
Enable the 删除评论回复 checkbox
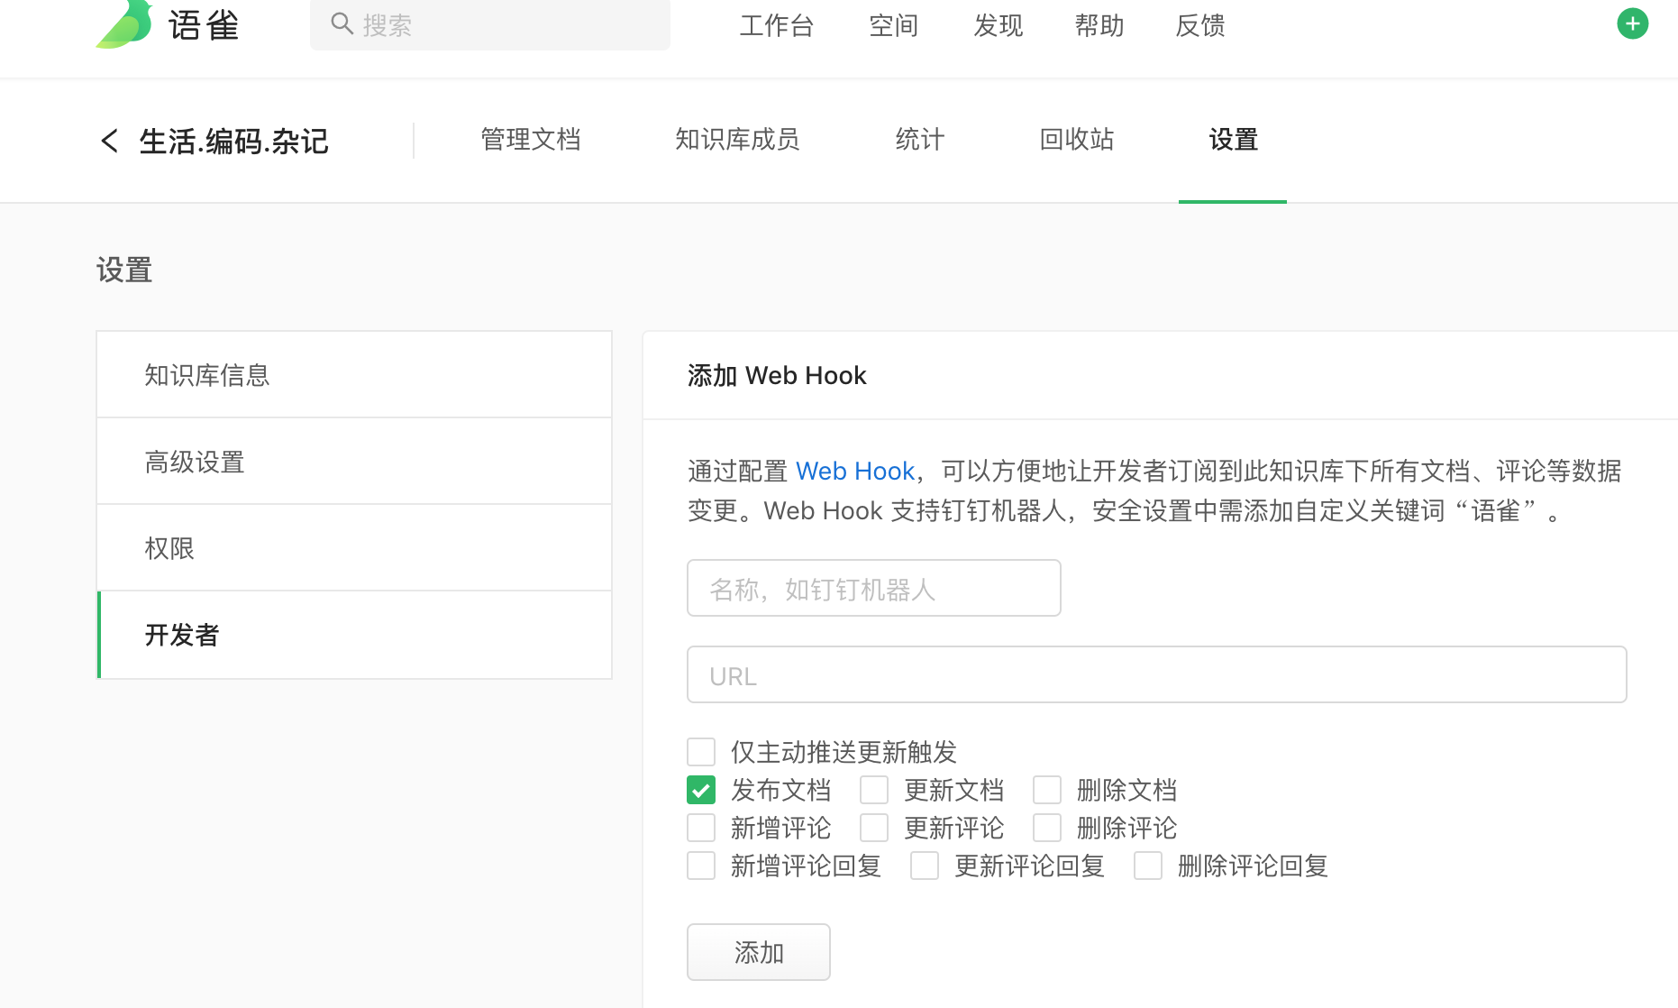click(1147, 866)
